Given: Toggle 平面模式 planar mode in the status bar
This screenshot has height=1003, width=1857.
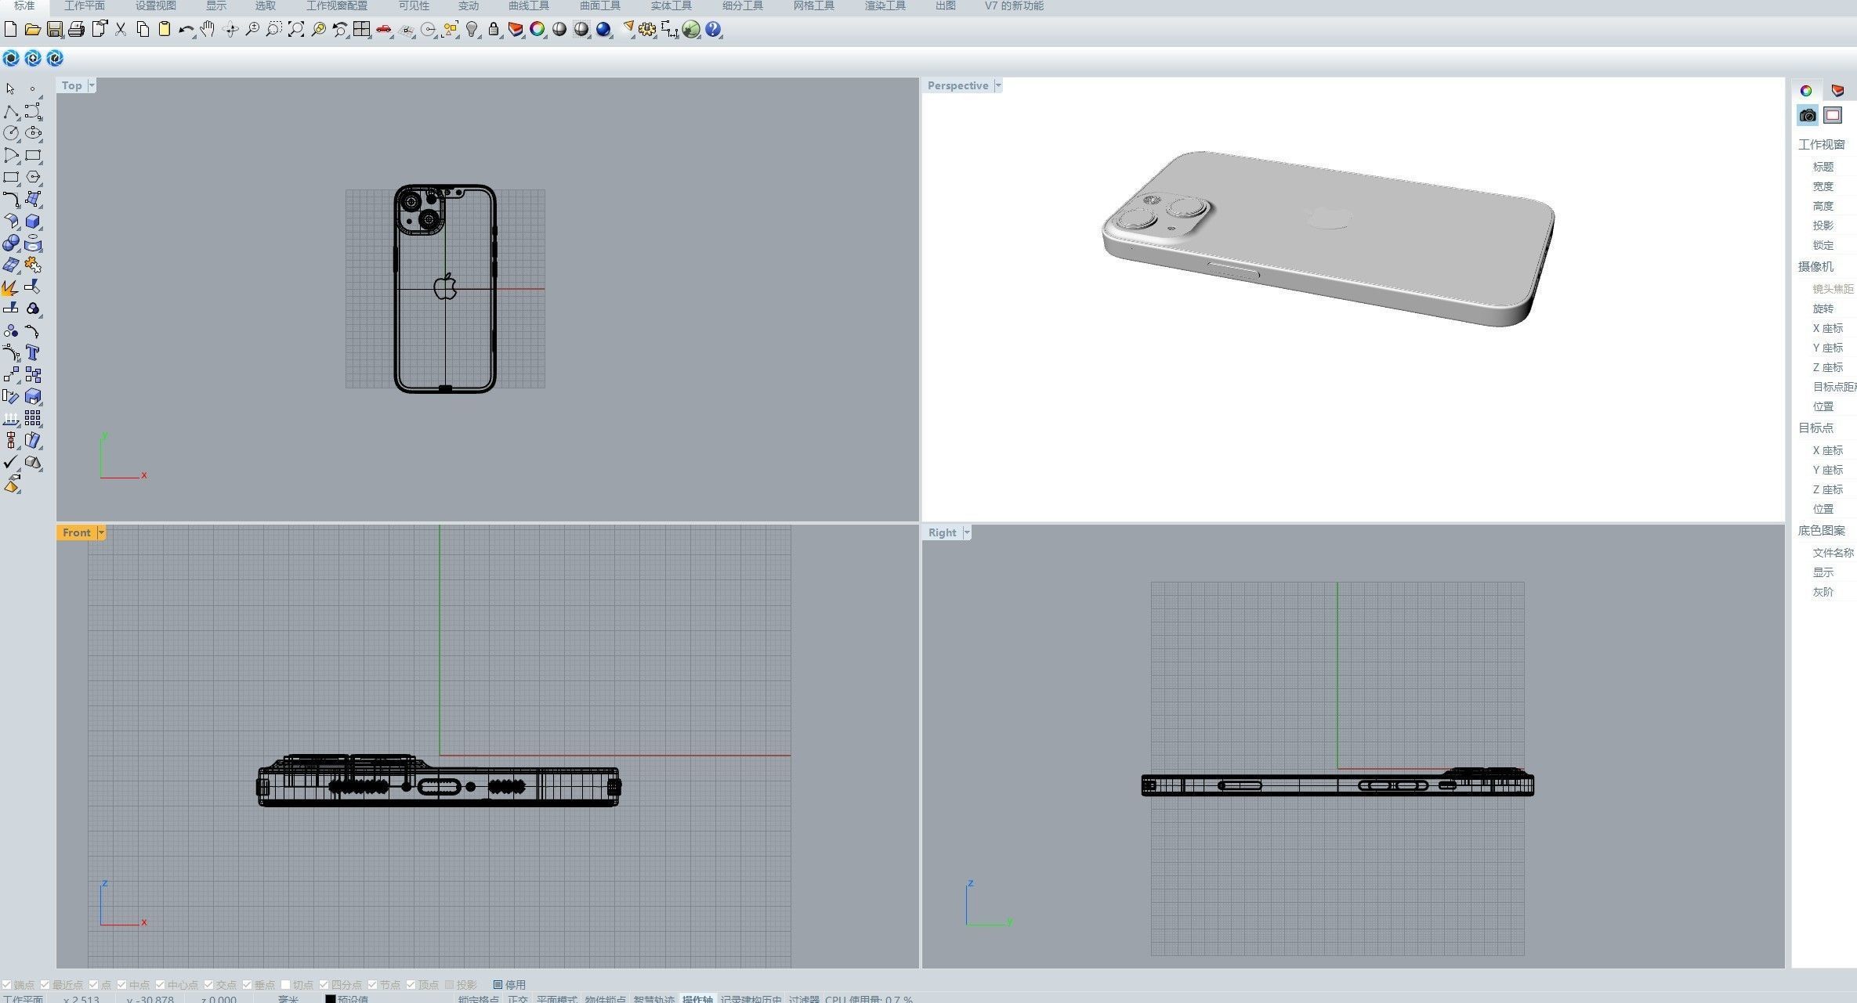Looking at the screenshot, I should [556, 999].
